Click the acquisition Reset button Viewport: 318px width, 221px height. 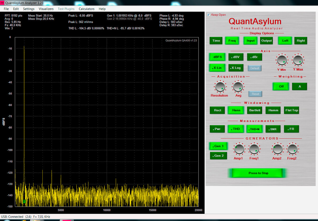tap(255, 94)
